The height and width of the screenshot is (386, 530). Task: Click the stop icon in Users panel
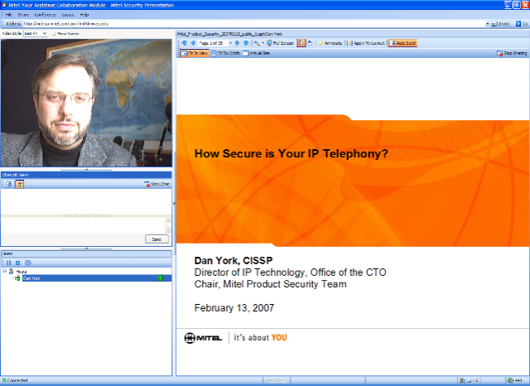click(17, 262)
